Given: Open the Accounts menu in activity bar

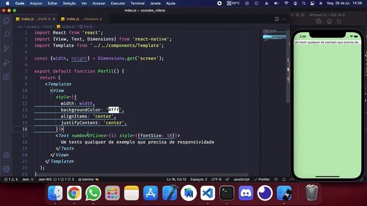Looking at the screenshot, I should click(x=6, y=155).
